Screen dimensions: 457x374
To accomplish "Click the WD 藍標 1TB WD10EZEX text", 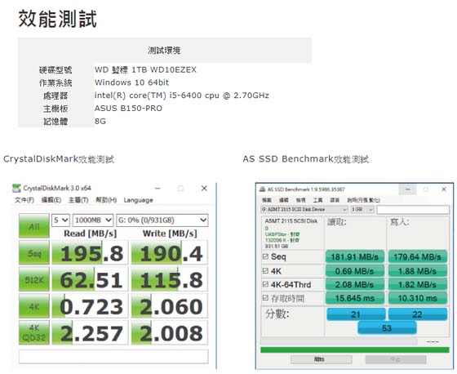I will 145,69.
